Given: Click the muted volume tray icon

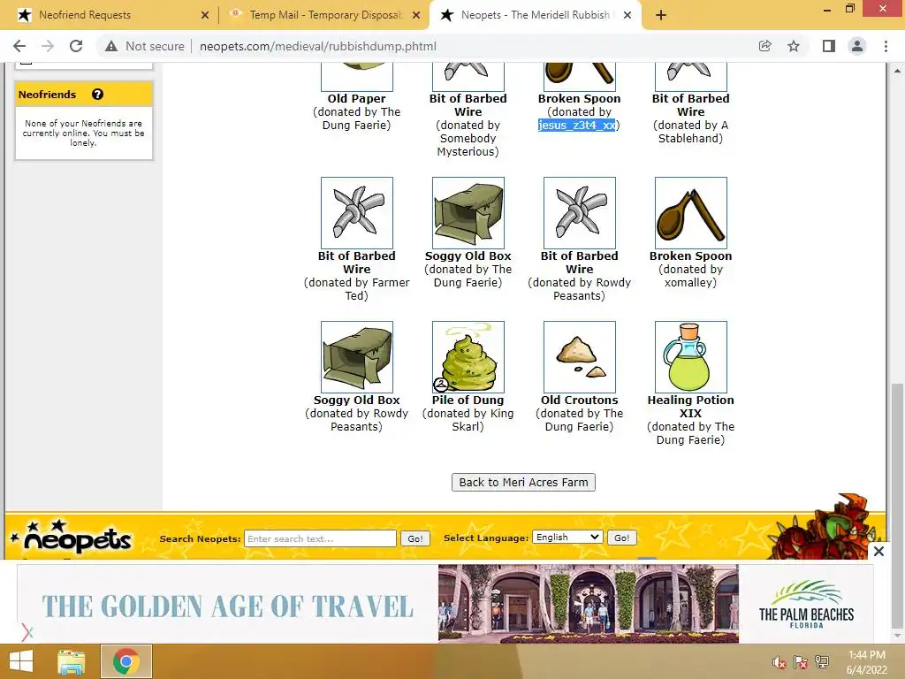Looking at the screenshot, I should [x=780, y=662].
